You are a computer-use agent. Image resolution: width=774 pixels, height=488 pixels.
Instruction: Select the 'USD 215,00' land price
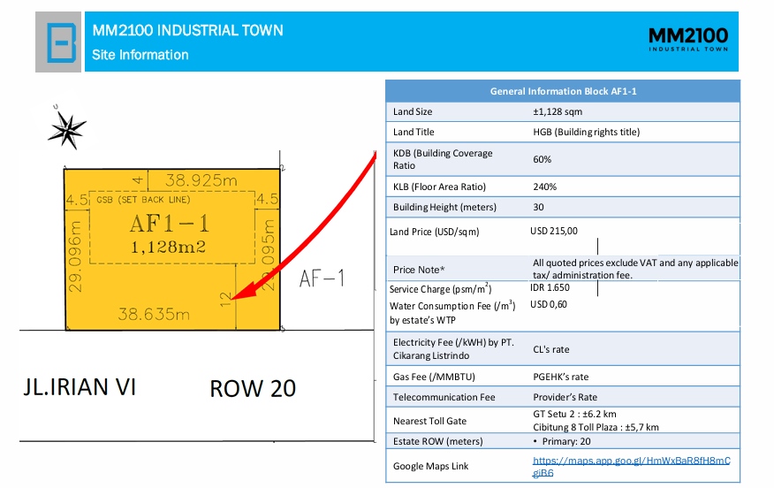(554, 231)
